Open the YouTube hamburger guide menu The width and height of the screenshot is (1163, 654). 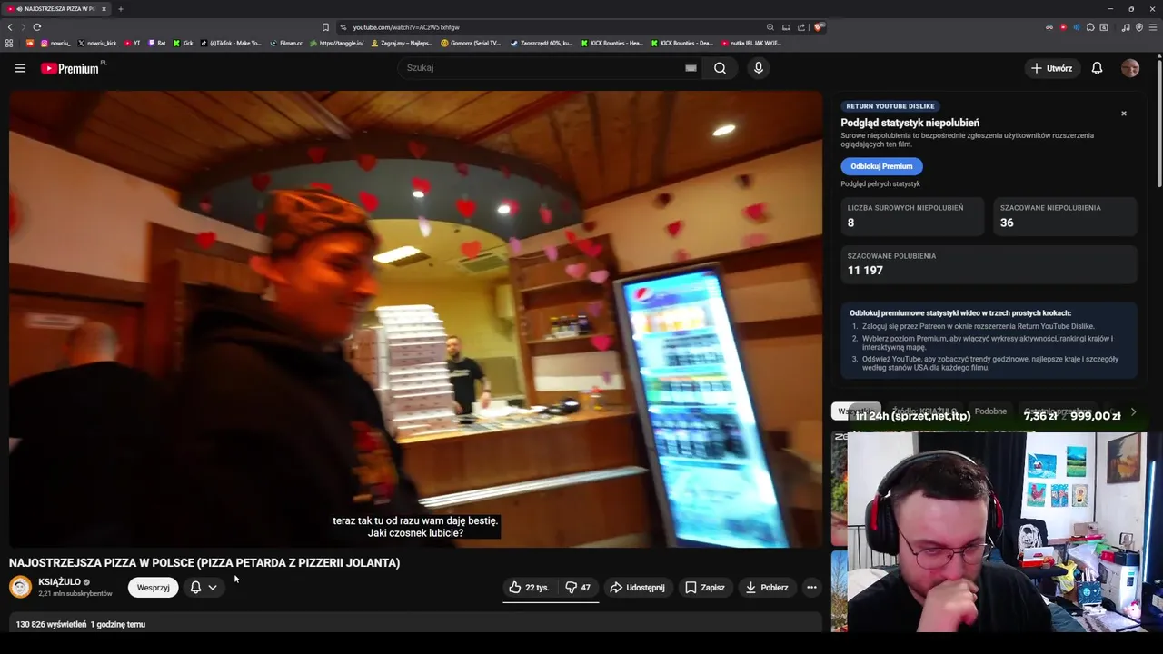click(20, 68)
